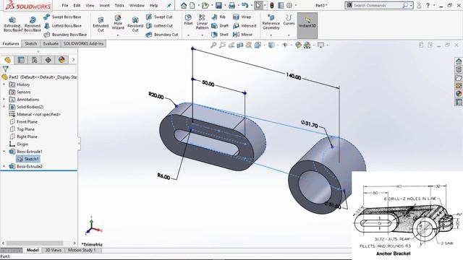
Task: Click the Intersect feature tool
Action: point(245,26)
